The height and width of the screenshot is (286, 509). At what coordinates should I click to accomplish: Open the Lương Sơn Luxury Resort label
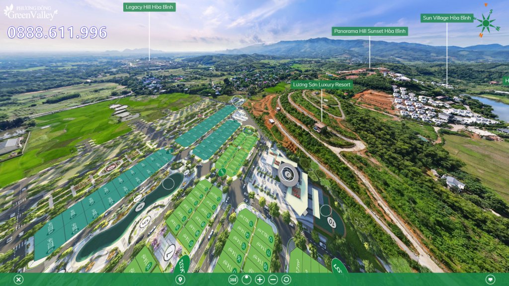[x=322, y=84]
